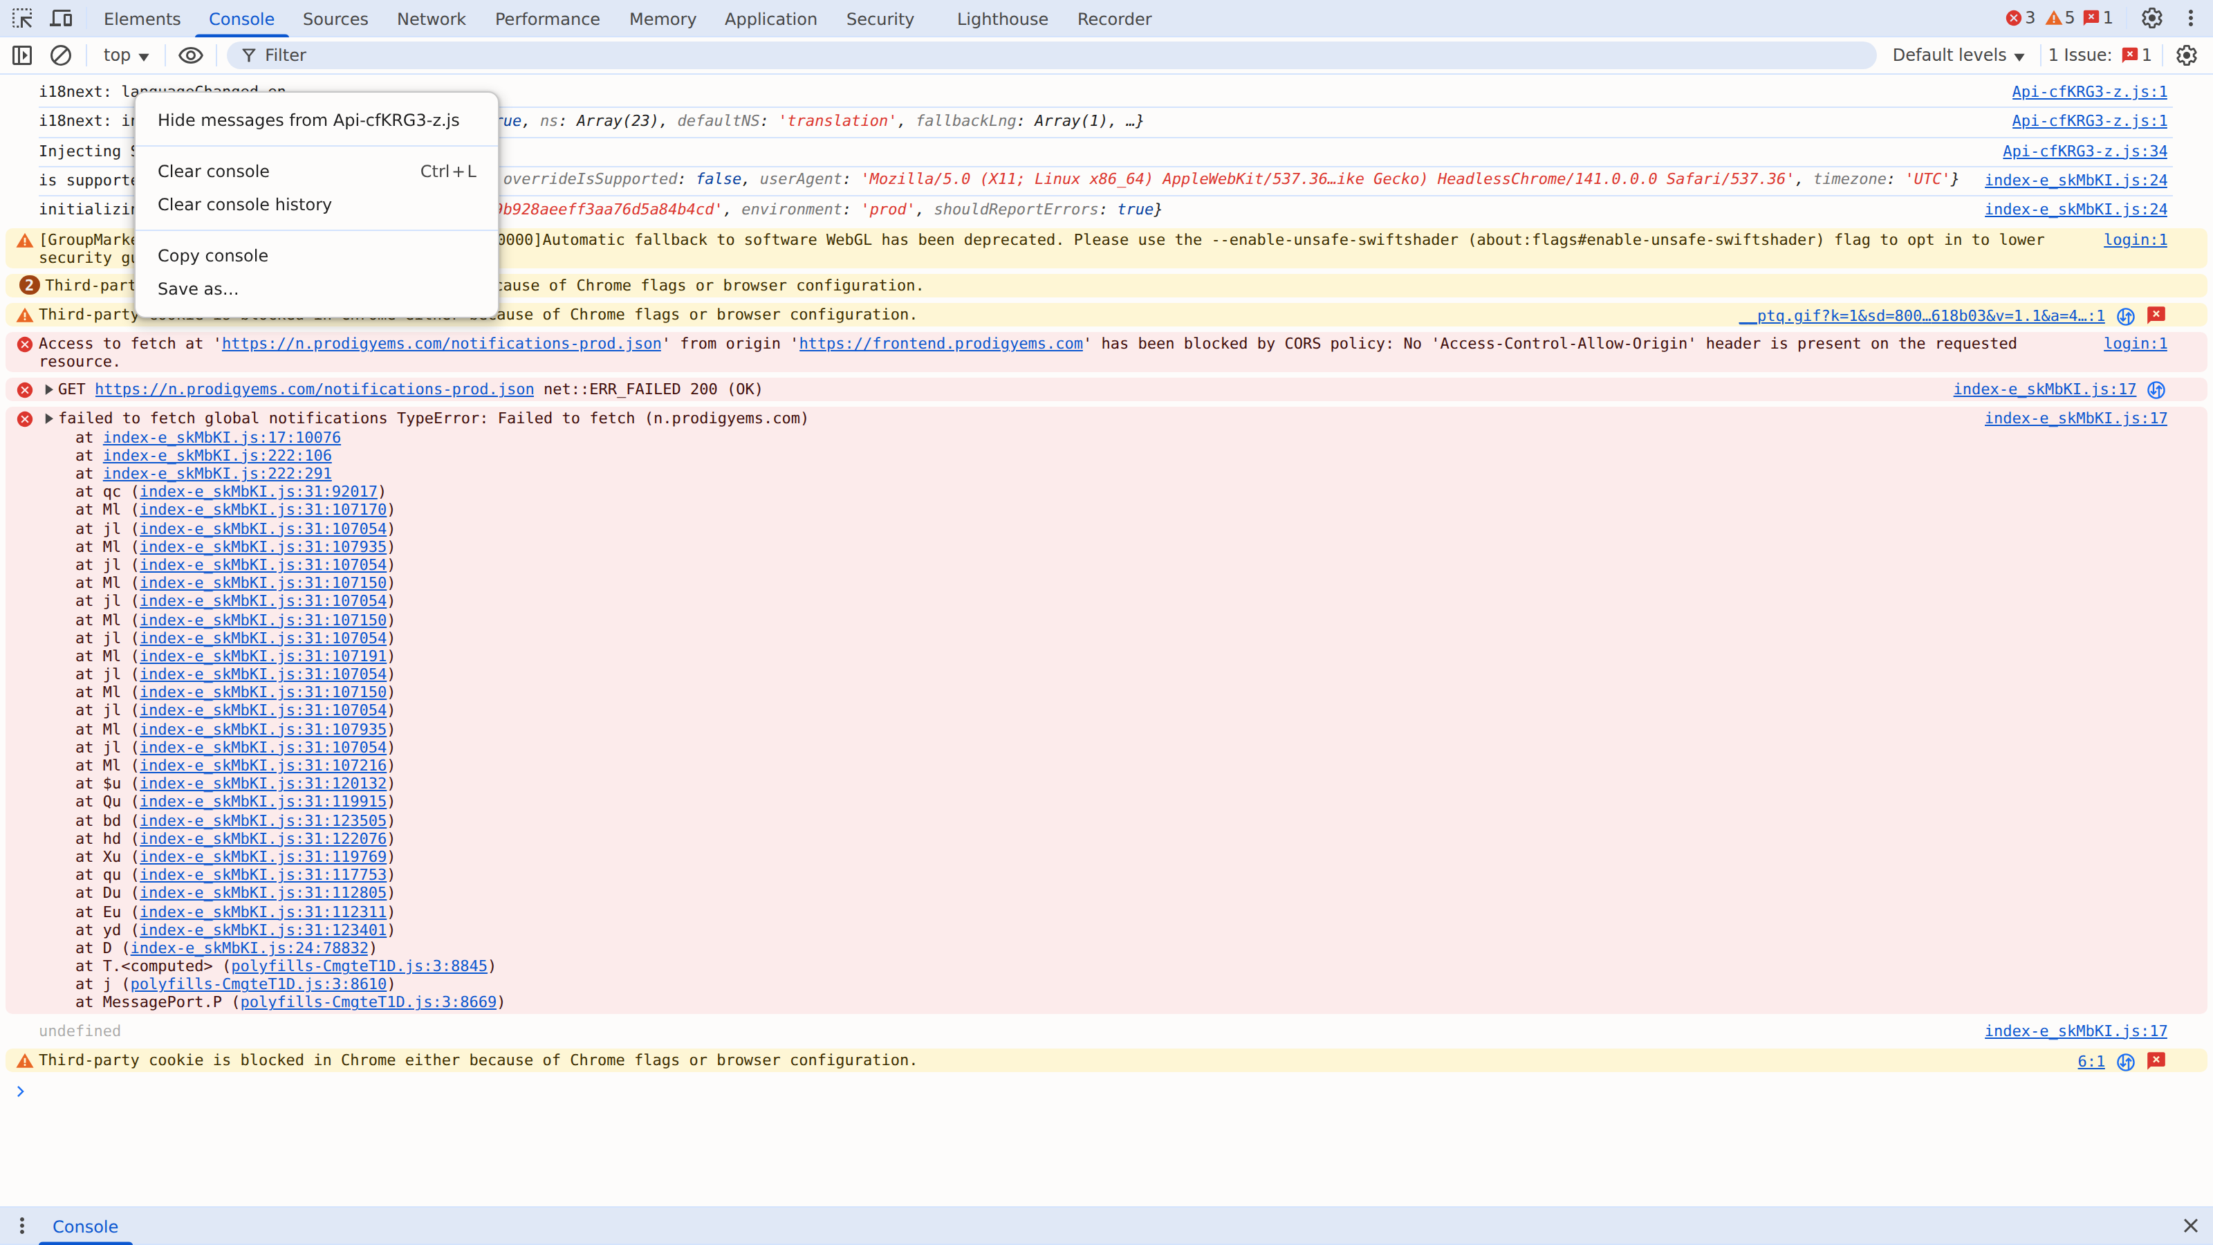The image size is (2213, 1245).
Task: Open the 6:1 source link
Action: (2091, 1061)
